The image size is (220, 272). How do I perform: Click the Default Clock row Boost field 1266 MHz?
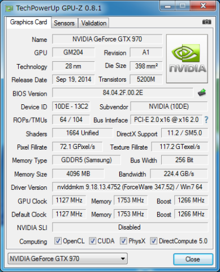point(191,214)
